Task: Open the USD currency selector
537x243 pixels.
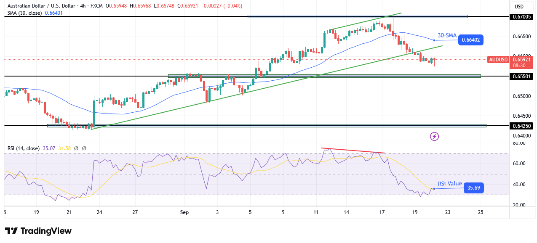Action: [x=518, y=6]
